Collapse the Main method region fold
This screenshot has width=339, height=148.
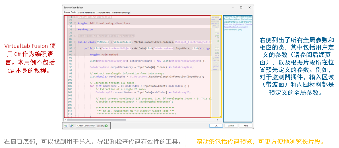(x=75, y=55)
